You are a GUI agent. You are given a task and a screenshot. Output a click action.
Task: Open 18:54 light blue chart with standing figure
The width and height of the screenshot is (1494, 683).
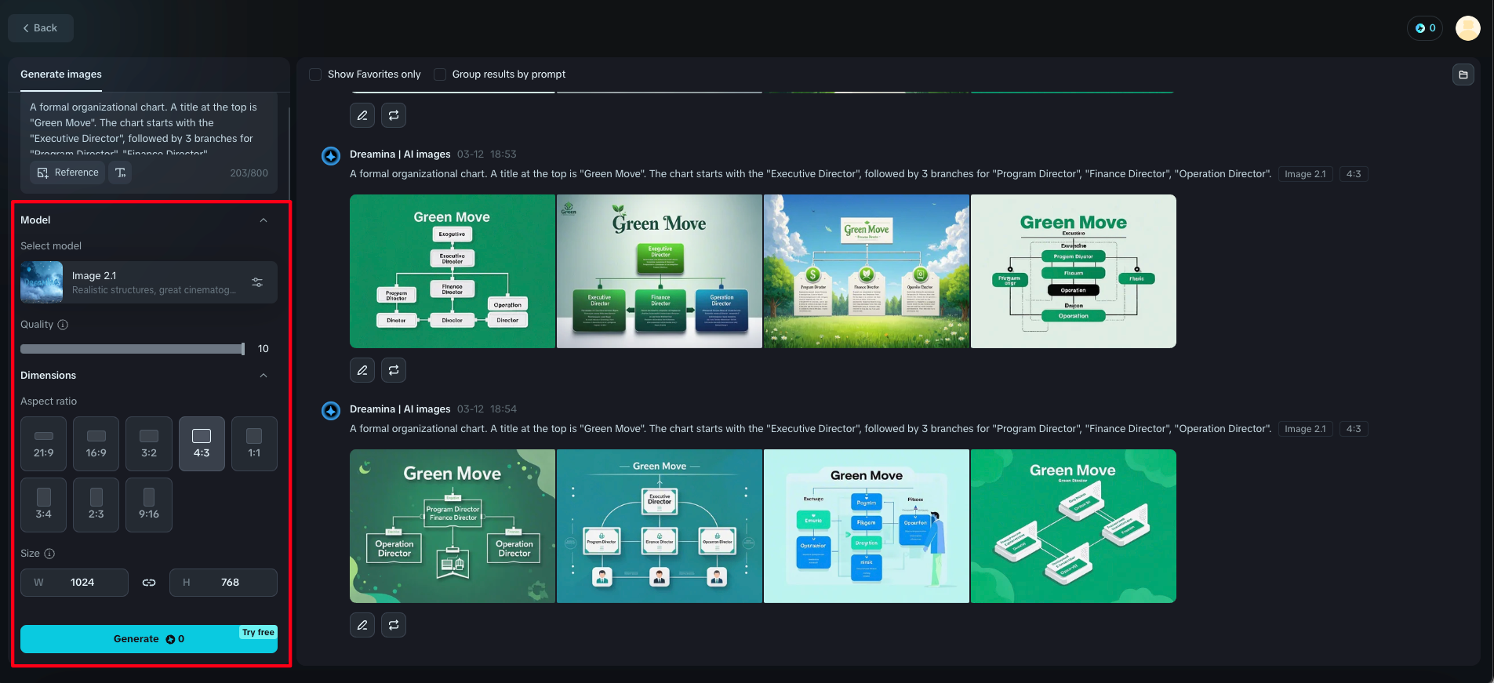pos(867,526)
